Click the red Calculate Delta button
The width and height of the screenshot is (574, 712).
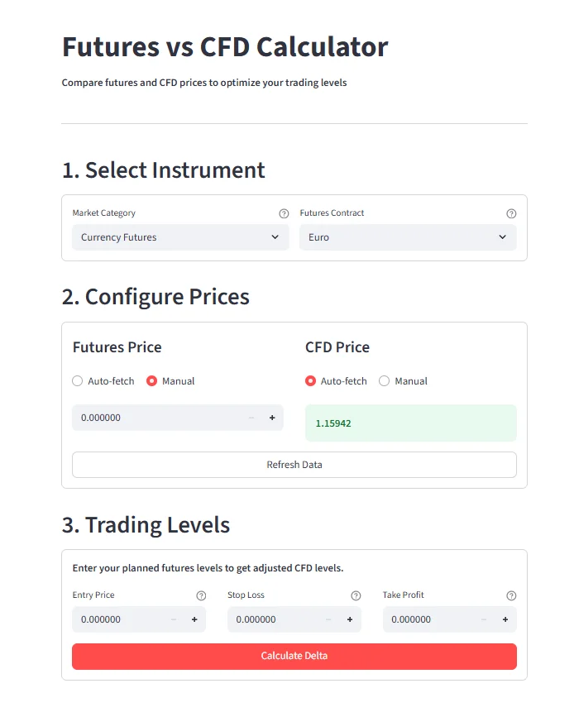pos(294,657)
